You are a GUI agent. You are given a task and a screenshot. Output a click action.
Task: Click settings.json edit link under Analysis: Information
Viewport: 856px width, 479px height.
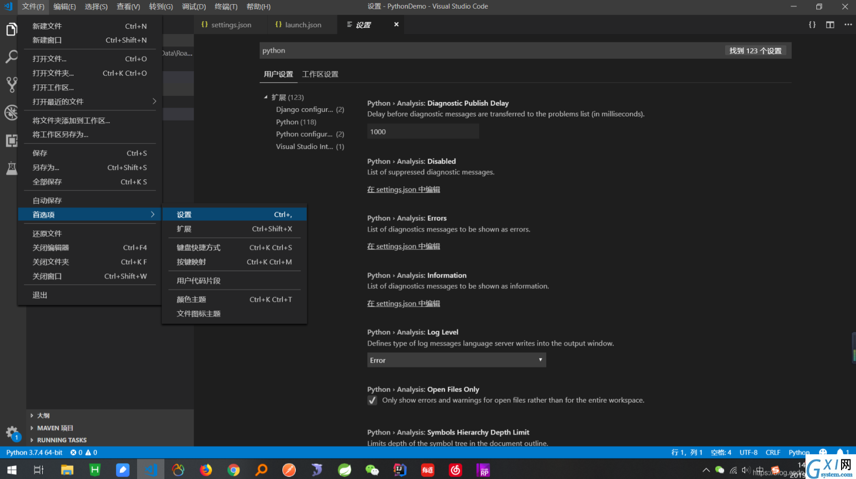pos(404,304)
